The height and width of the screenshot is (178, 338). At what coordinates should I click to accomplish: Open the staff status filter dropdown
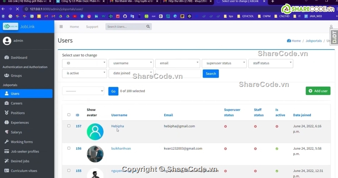(271, 63)
